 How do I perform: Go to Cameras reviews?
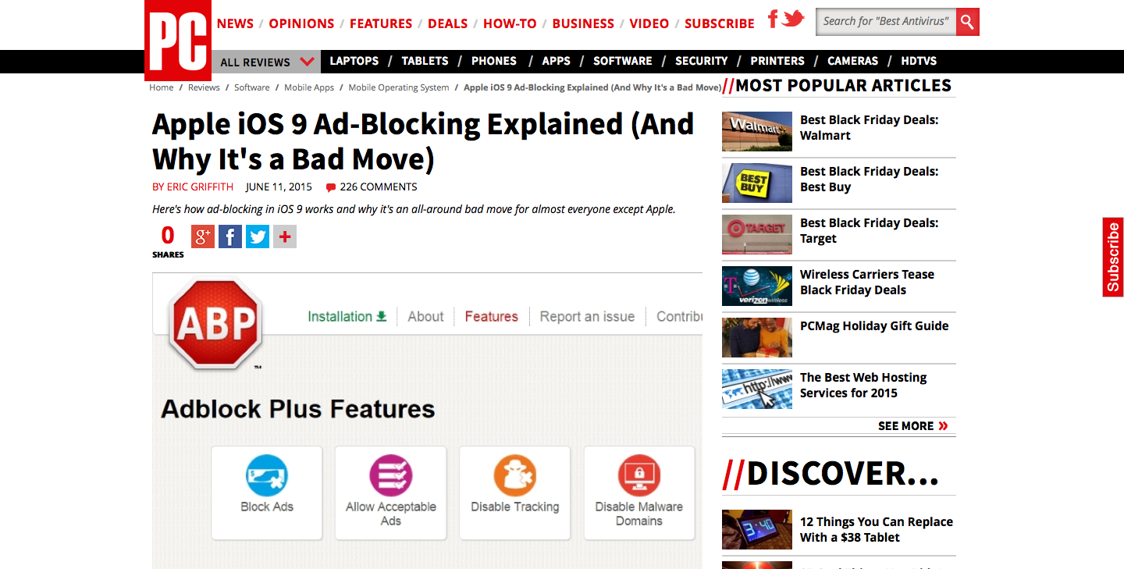[x=853, y=61]
